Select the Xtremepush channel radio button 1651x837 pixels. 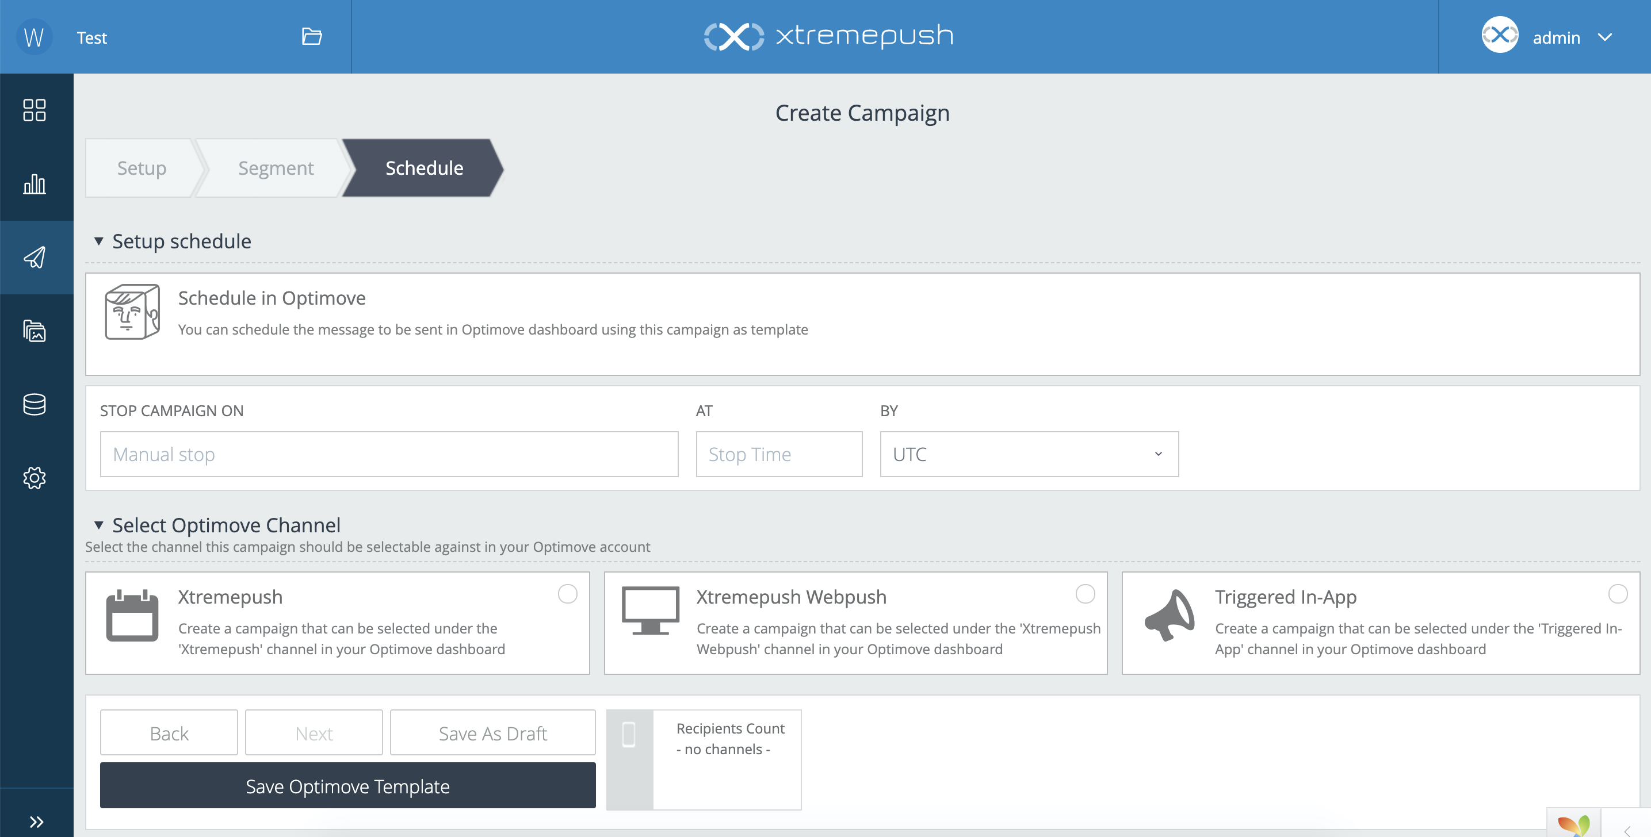point(567,594)
